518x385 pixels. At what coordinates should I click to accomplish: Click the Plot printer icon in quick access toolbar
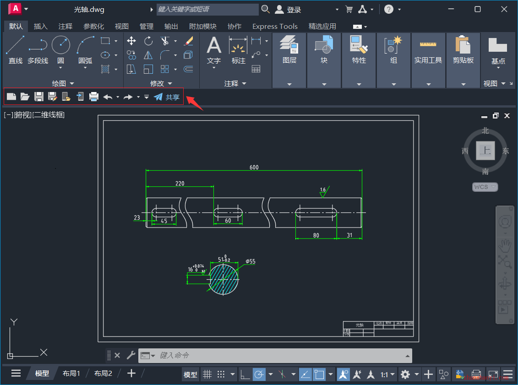[94, 97]
